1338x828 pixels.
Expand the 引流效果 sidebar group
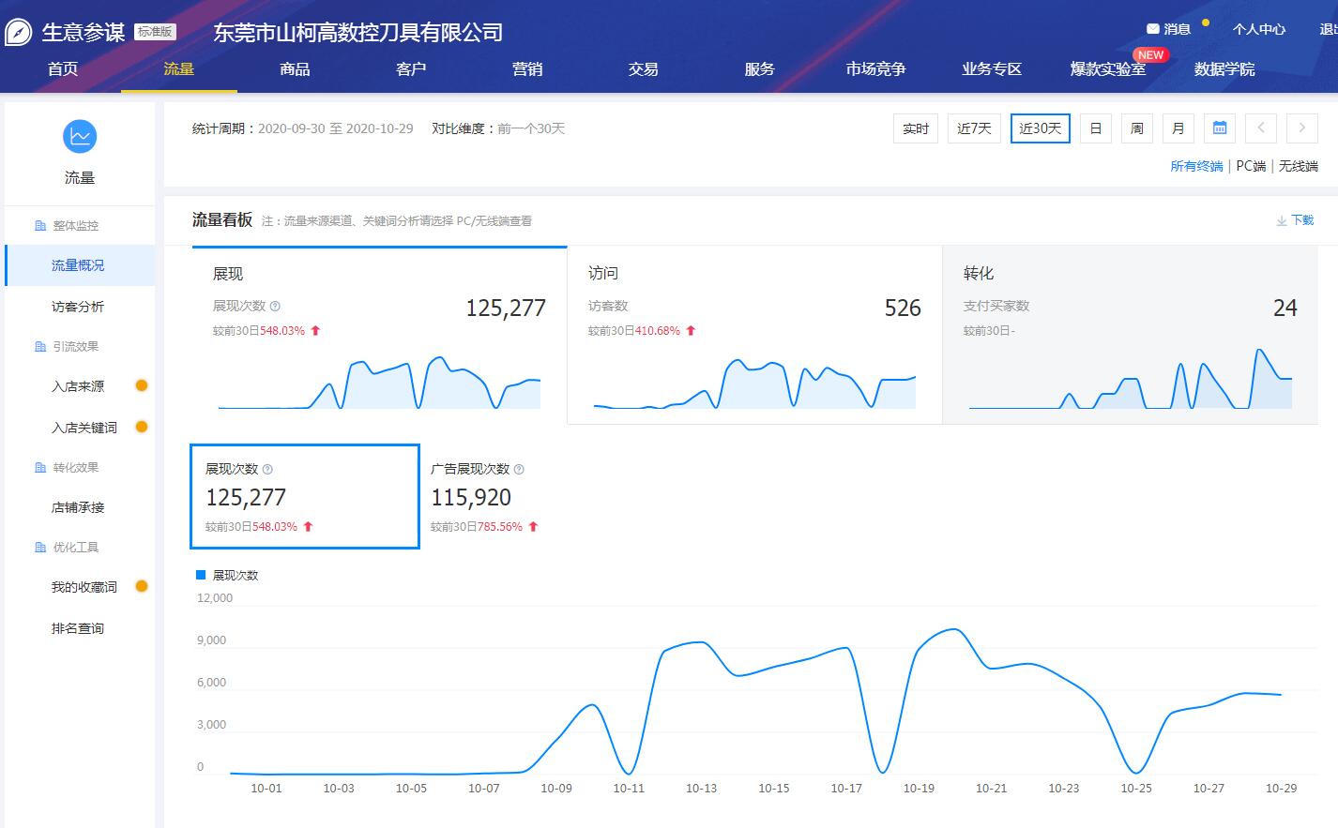[75, 347]
